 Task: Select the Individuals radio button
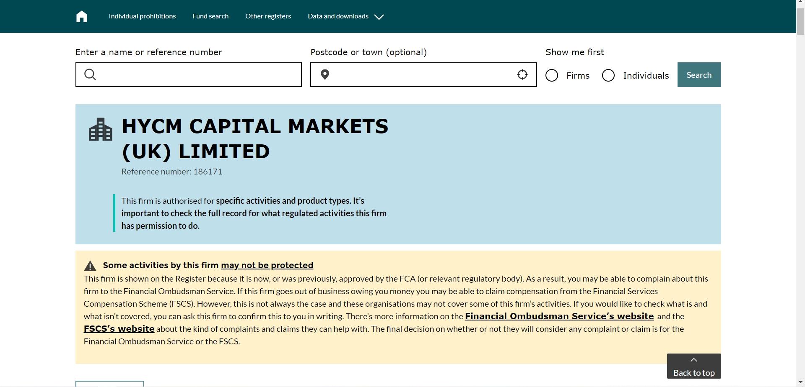(608, 75)
